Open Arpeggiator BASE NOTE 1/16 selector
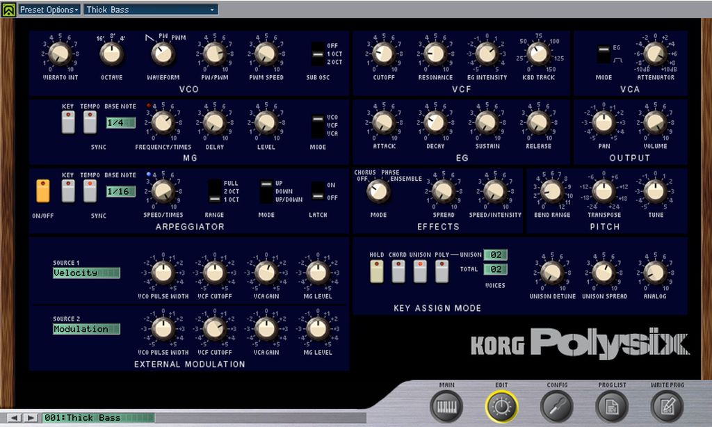The height and width of the screenshot is (427, 712). click(x=121, y=192)
